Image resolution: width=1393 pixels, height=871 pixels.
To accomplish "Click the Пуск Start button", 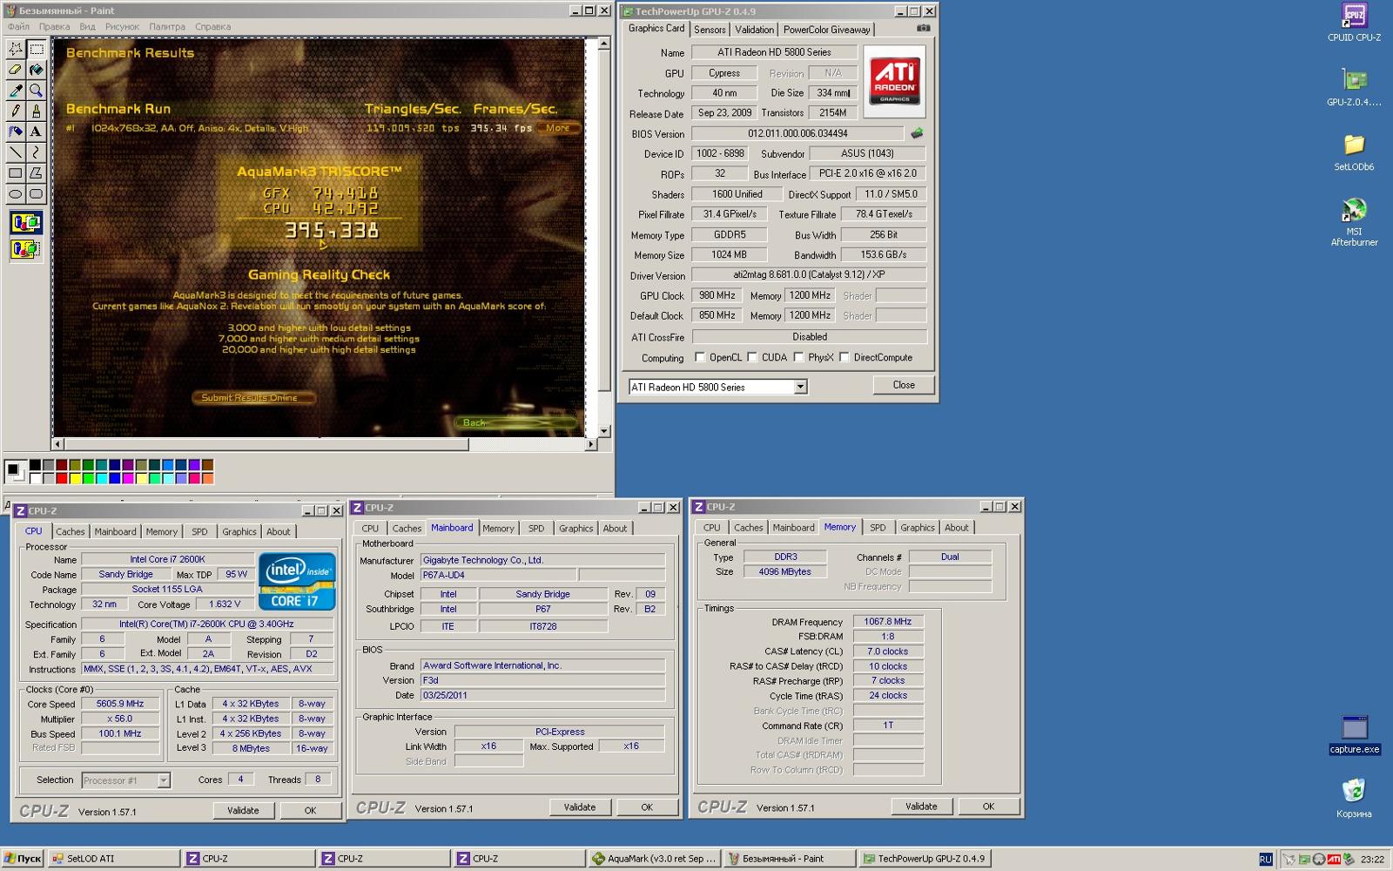I will (x=23, y=859).
